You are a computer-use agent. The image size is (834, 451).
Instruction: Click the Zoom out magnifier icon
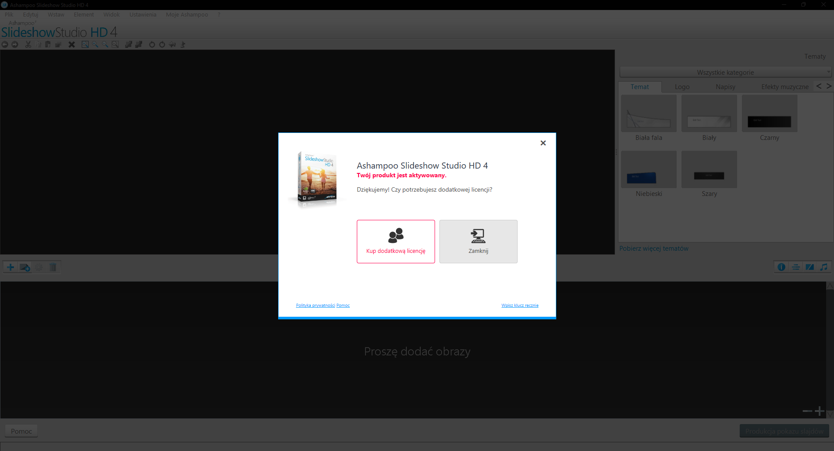coord(105,44)
